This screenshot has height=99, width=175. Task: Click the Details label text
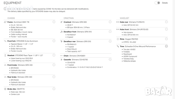pos(165,3)
